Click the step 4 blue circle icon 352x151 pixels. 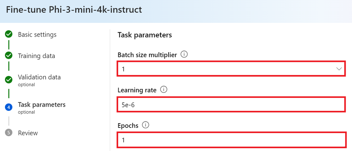(x=9, y=107)
